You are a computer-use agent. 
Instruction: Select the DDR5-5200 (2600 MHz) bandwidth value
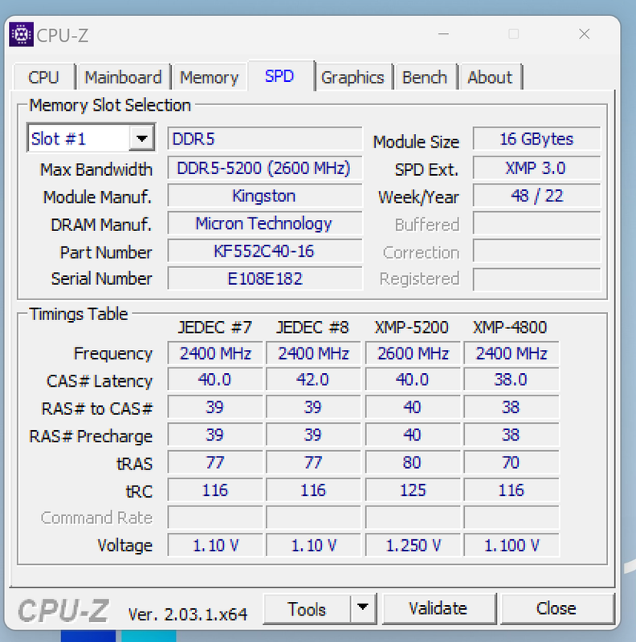[265, 169]
